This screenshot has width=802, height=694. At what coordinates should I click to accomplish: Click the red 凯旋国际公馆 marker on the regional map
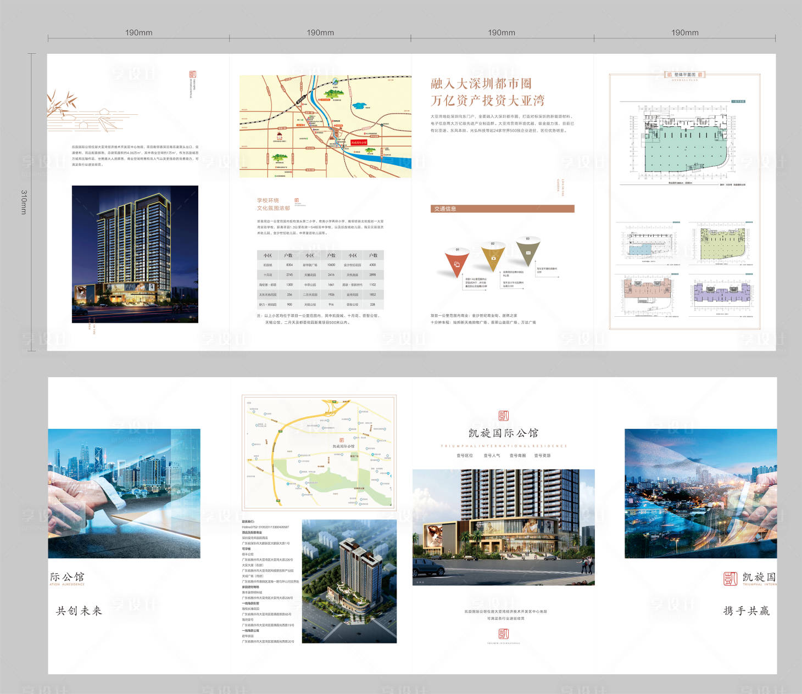(x=358, y=142)
